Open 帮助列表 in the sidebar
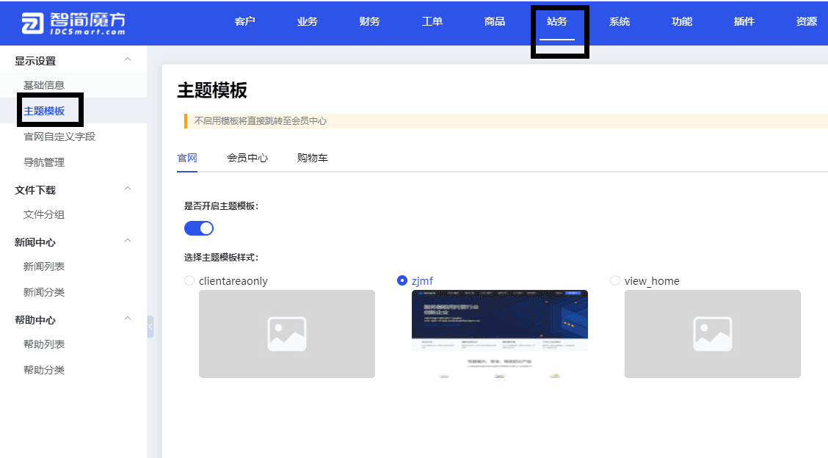This screenshot has width=828, height=458. [x=44, y=344]
